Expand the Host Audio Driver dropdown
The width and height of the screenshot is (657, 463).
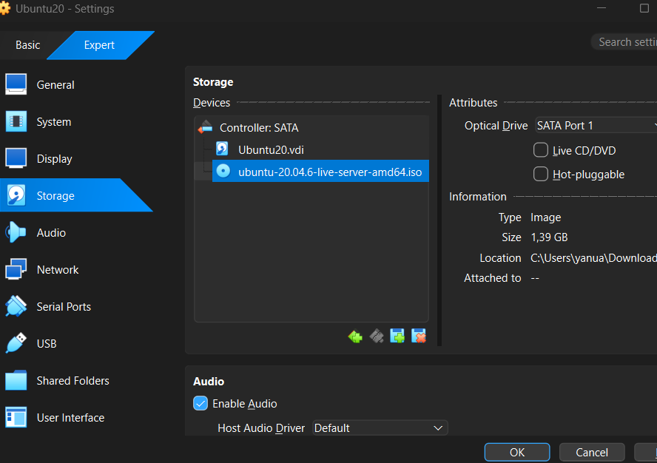[380, 427]
